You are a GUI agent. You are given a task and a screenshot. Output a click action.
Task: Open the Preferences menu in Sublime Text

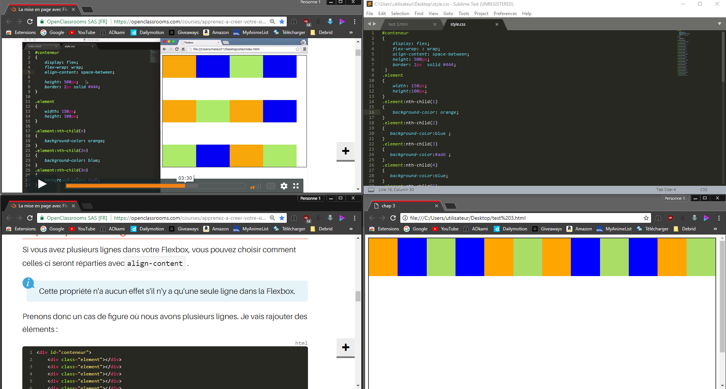click(x=505, y=13)
